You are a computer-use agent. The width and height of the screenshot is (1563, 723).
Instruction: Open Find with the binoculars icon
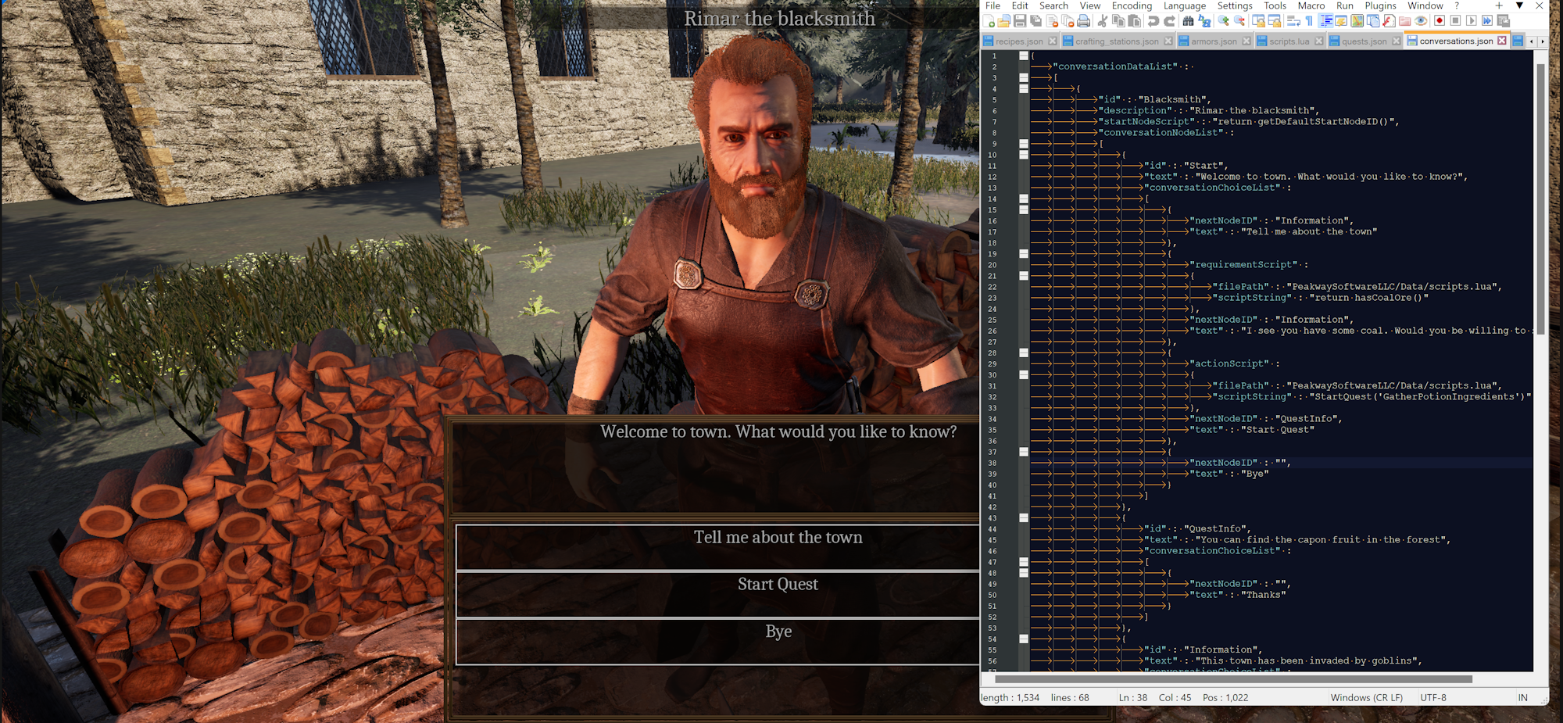1188,21
